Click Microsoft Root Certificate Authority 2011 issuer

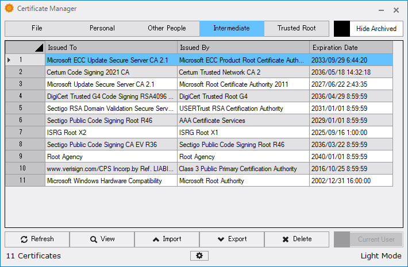(x=243, y=84)
